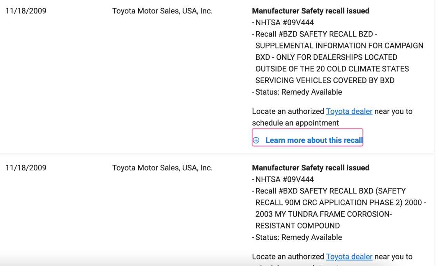Click NHTSA #09V444 in the BZD entry
Screen dimensions: 441x266
tap(284, 23)
